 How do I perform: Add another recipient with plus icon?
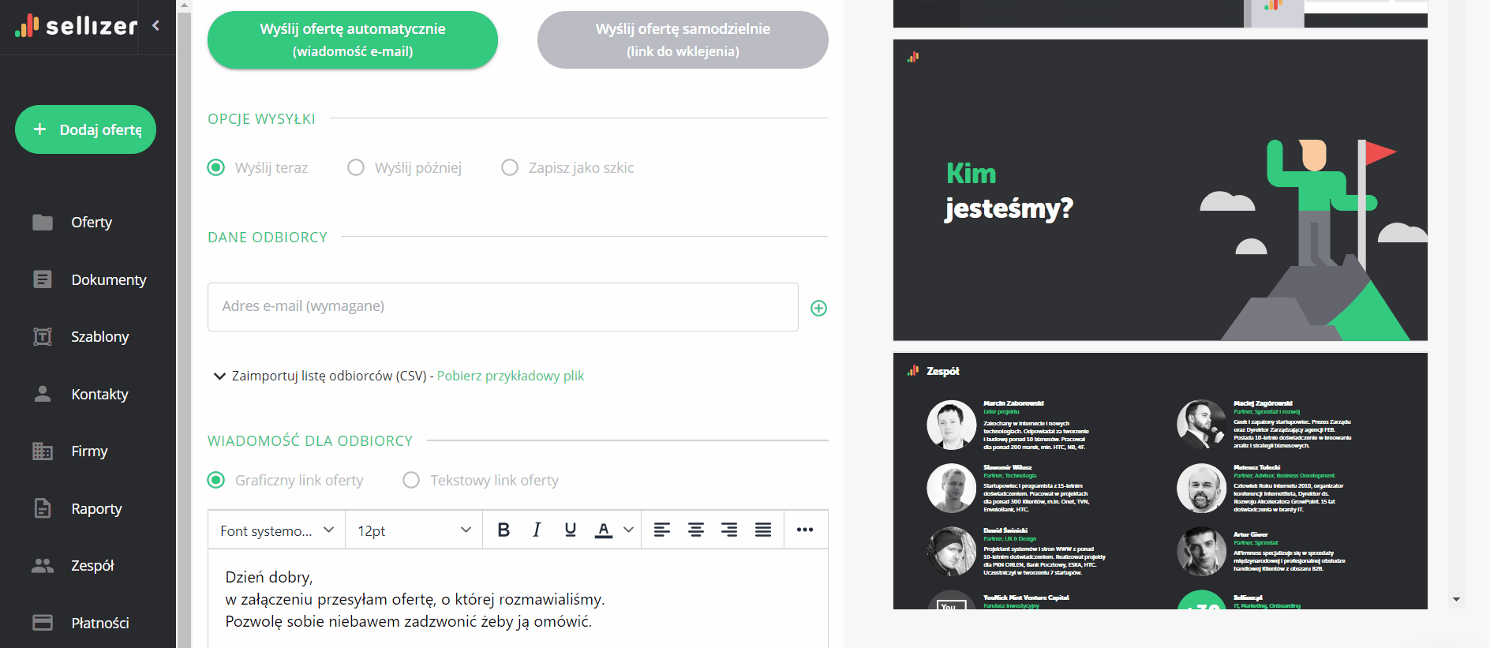click(818, 308)
